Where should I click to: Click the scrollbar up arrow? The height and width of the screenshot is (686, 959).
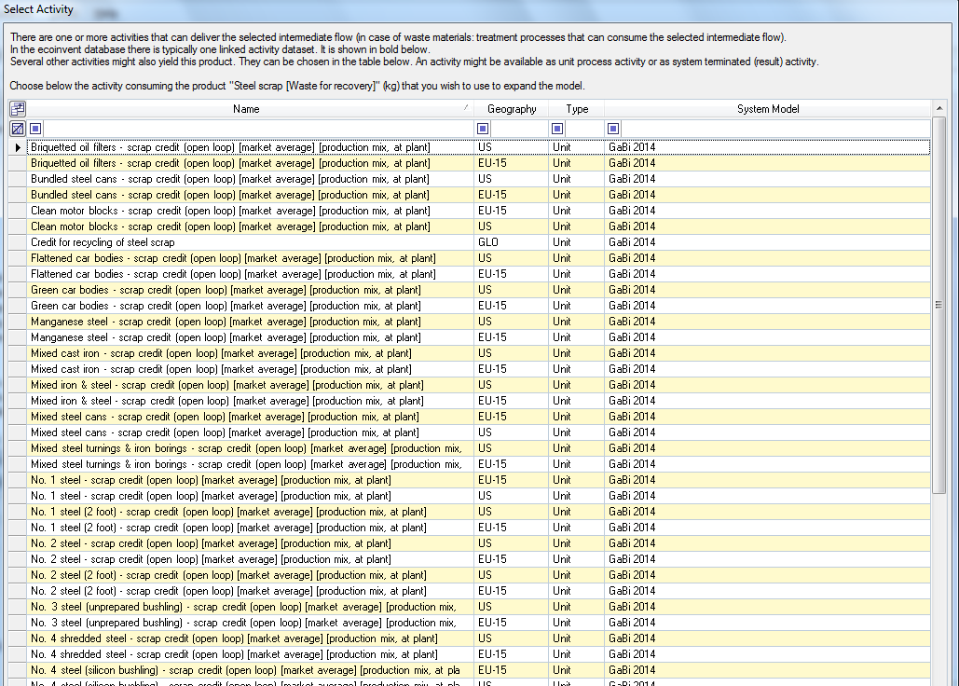pos(938,109)
